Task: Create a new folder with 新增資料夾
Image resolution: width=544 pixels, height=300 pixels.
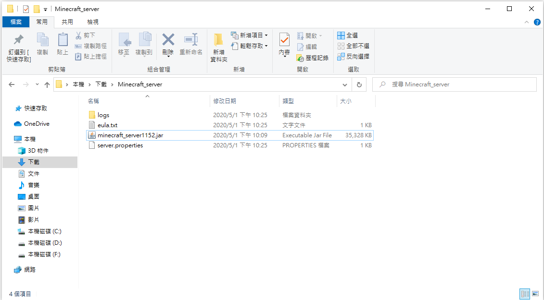Action: tap(218, 48)
